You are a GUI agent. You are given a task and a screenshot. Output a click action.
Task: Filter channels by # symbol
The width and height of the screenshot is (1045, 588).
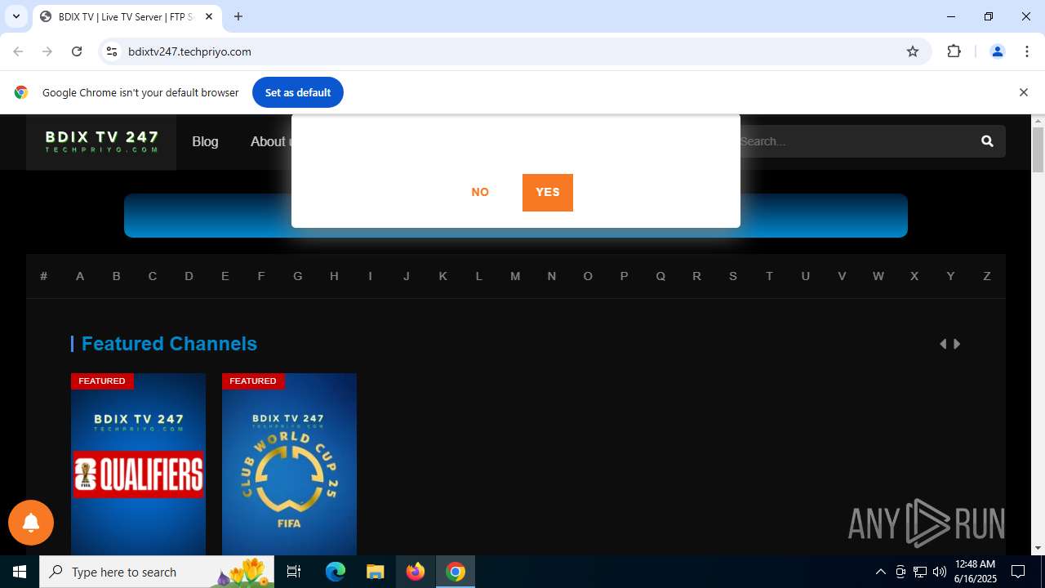click(44, 276)
